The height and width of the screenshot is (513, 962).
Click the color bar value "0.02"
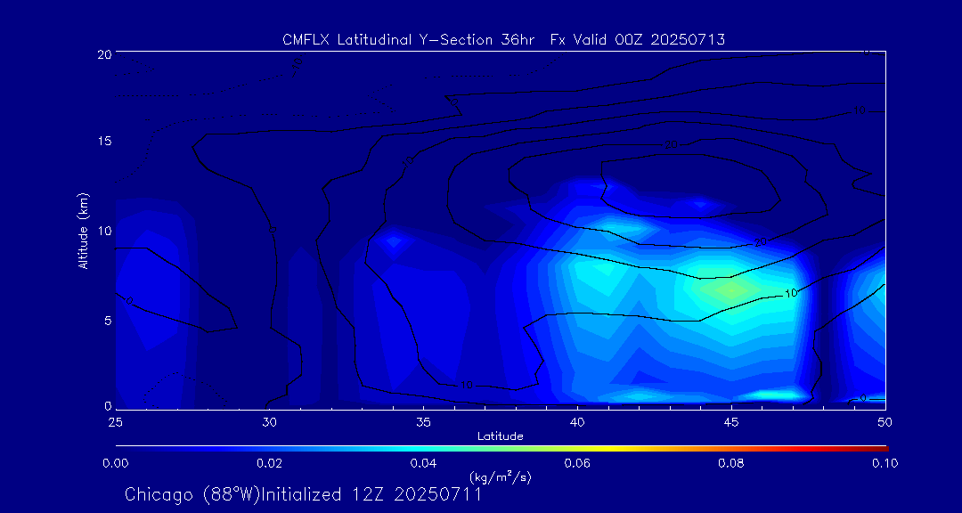pyautogui.click(x=269, y=463)
